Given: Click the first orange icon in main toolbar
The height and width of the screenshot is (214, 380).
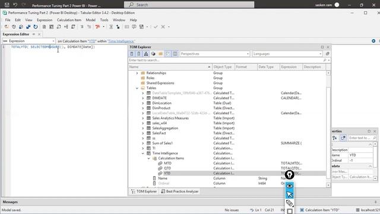Looking at the screenshot, I should coord(7,27).
